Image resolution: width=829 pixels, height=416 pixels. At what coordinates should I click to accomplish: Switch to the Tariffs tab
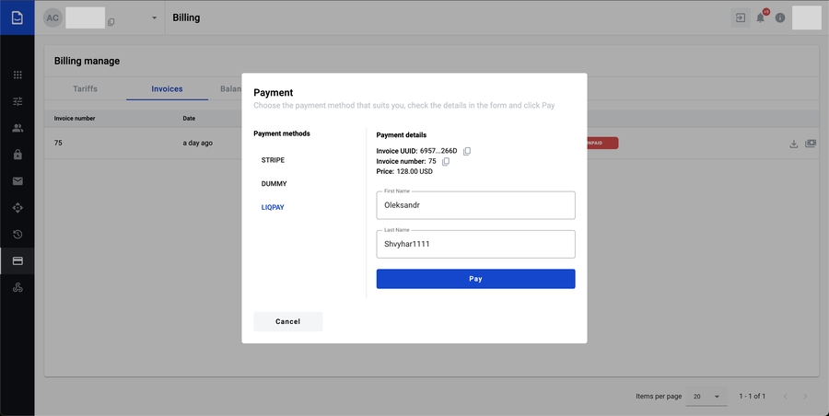click(85, 88)
